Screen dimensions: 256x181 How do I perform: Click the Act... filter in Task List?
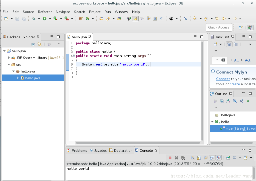[x=249, y=60]
